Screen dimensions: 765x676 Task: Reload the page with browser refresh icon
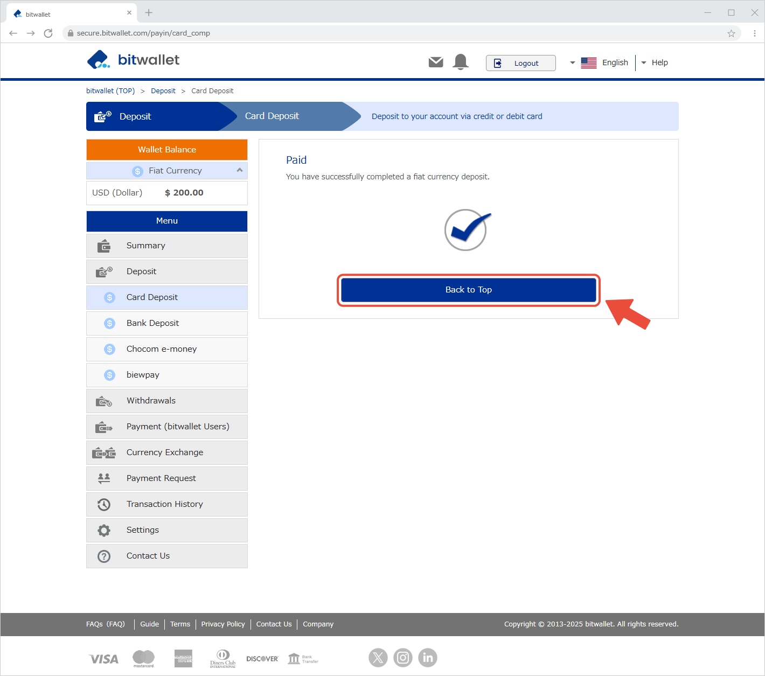coord(48,33)
